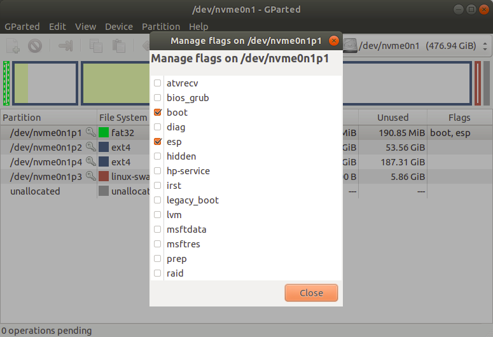Open the Partition menu

click(x=160, y=27)
